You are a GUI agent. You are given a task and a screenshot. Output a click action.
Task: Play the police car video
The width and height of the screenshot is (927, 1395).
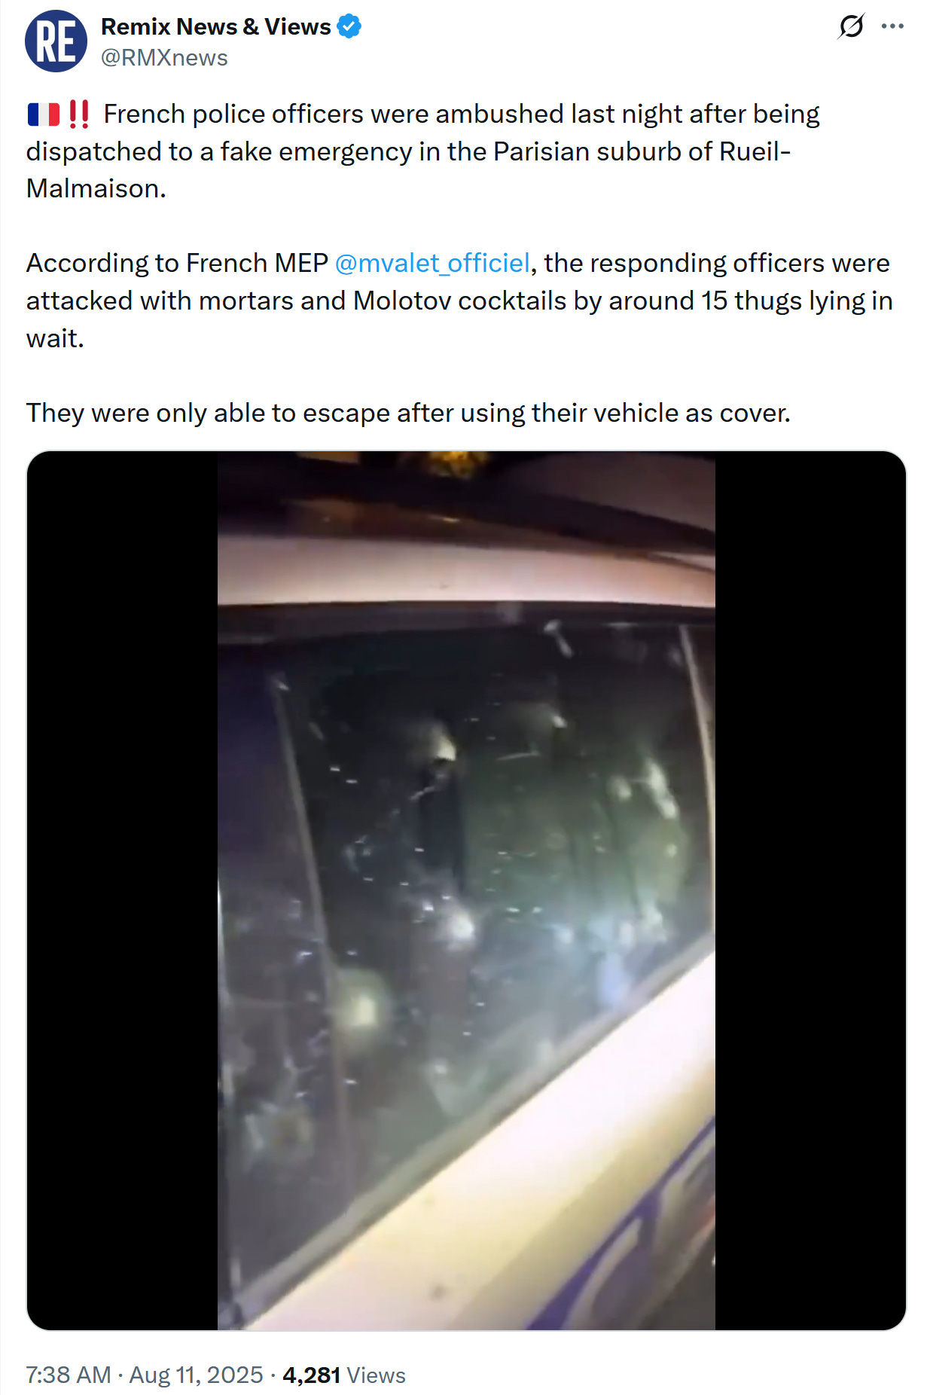click(x=466, y=890)
